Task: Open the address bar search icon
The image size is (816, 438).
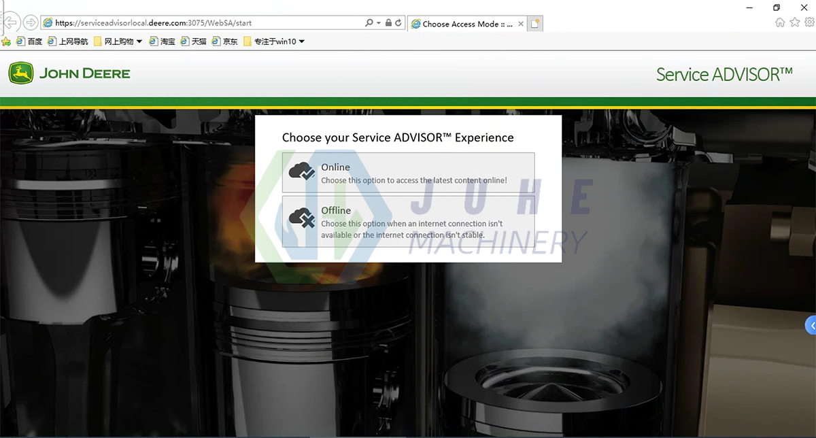Action: (369, 22)
